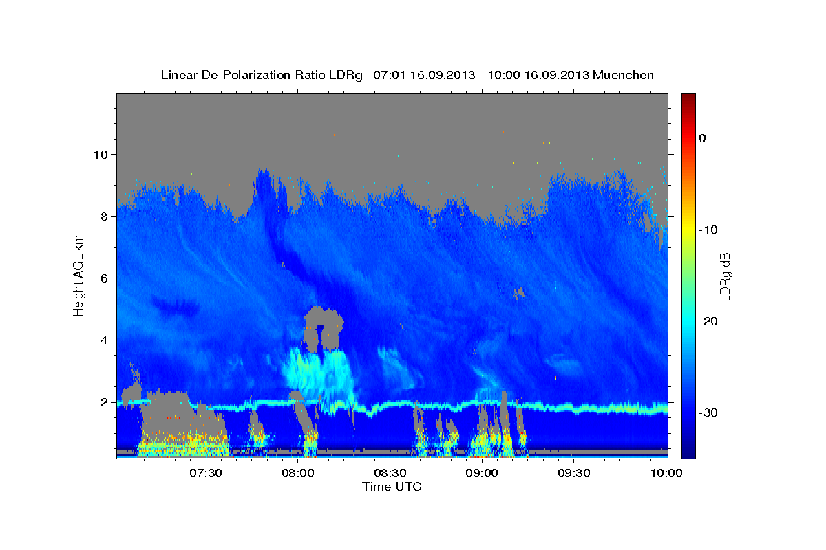Click the 09:00 time tick label

(x=482, y=473)
